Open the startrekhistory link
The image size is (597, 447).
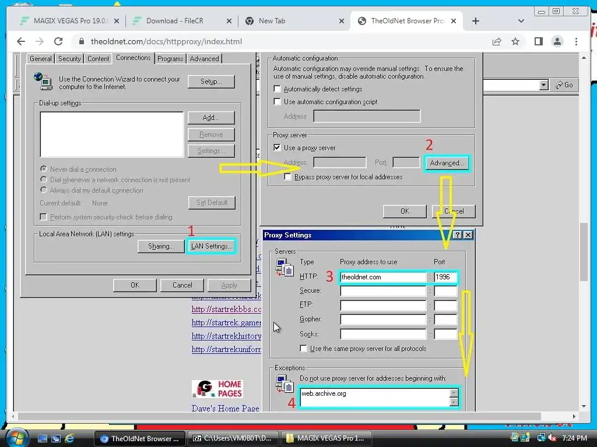(x=226, y=336)
